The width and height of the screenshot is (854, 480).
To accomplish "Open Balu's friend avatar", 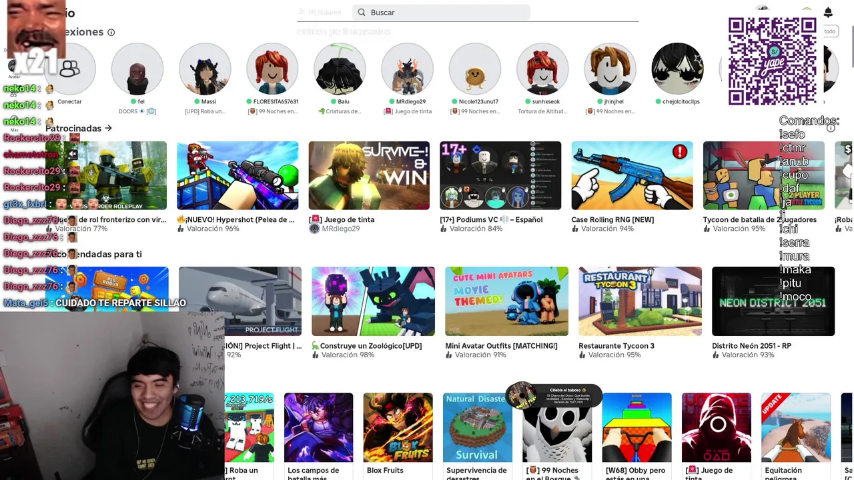I will click(340, 69).
